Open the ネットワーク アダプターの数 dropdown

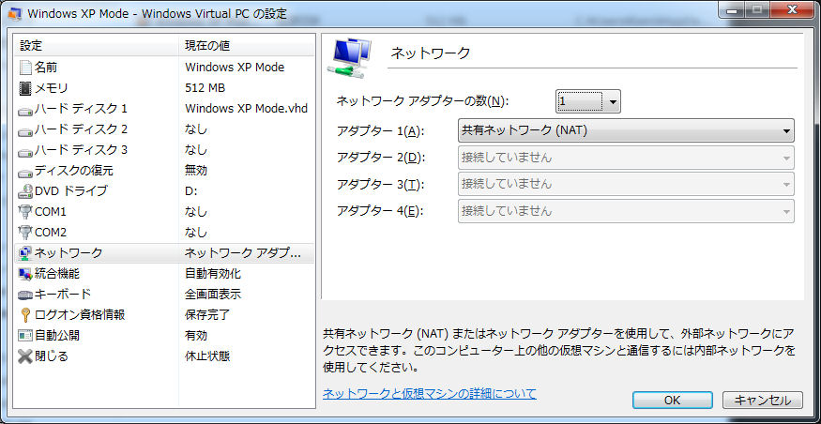pyautogui.click(x=588, y=101)
